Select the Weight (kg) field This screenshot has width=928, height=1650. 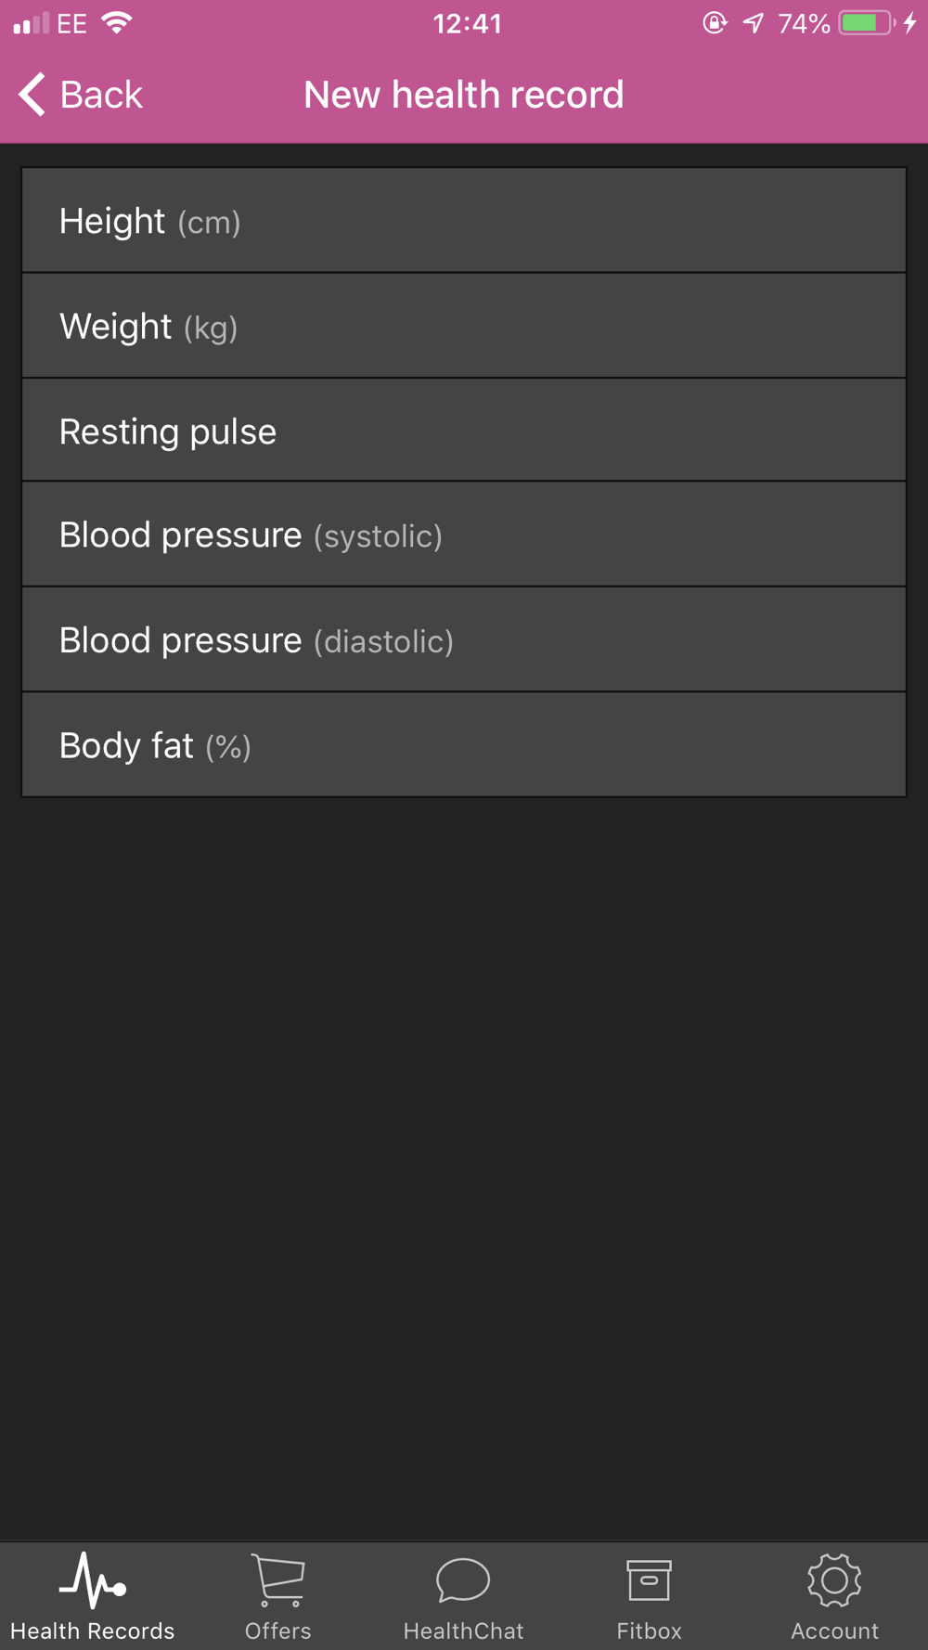pos(464,326)
